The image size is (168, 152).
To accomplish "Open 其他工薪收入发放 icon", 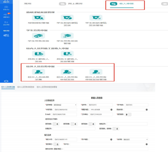I will tap(38, 54).
